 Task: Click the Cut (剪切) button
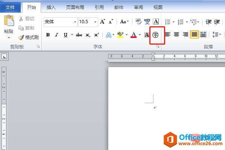click(26, 19)
